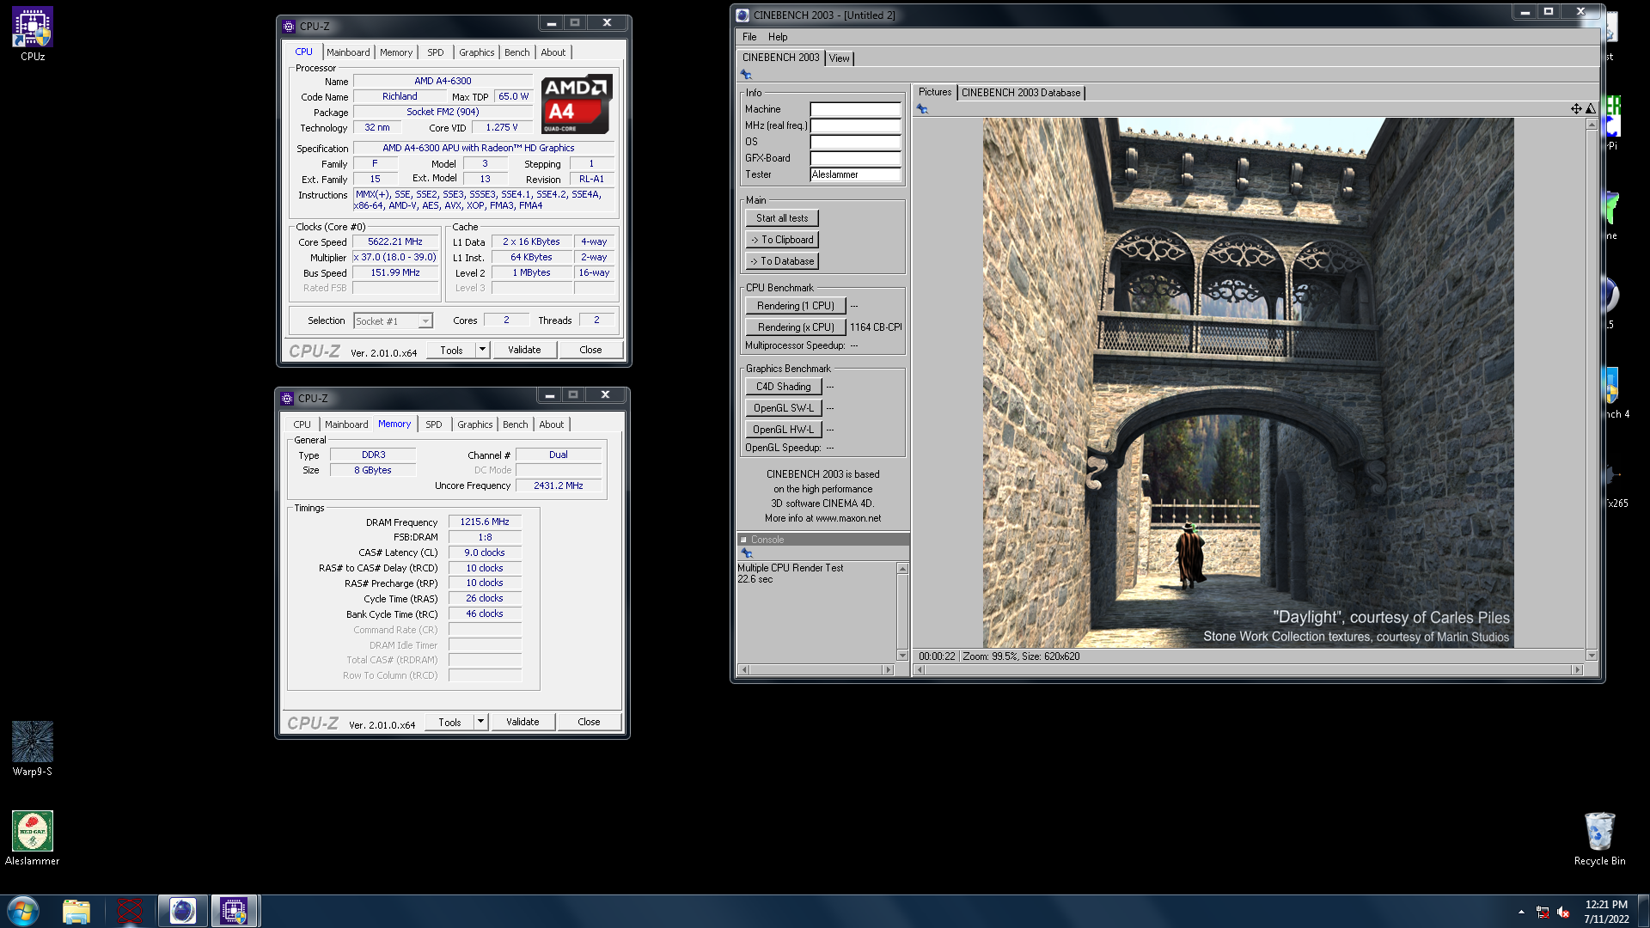Run the C4D Shading benchmark

point(783,387)
